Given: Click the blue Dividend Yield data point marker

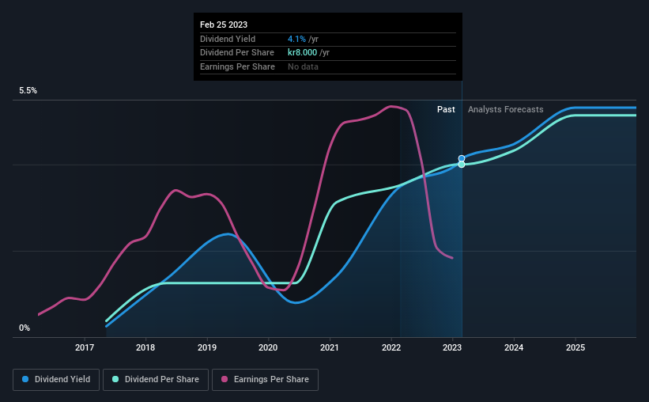Looking at the screenshot, I should [x=462, y=158].
